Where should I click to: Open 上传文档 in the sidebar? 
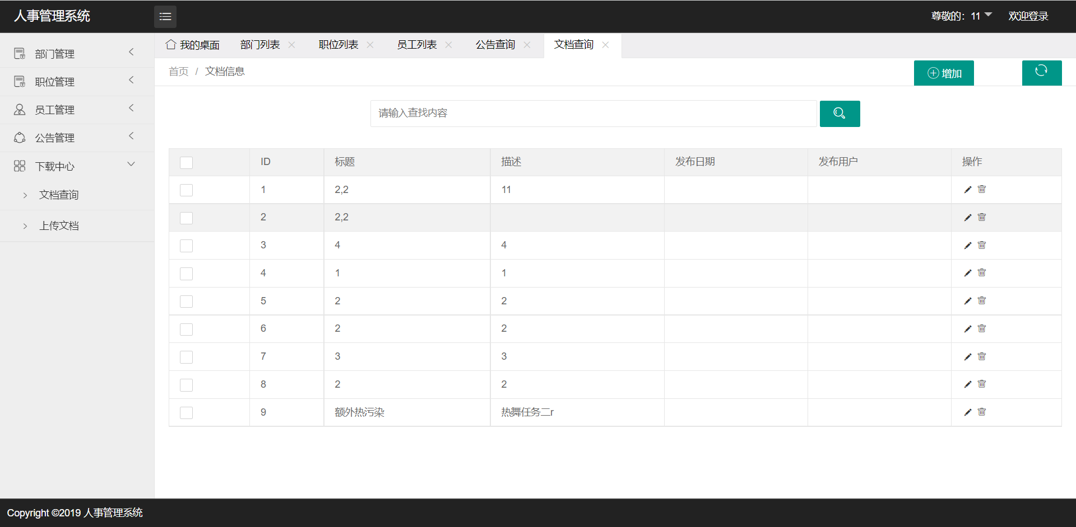click(x=59, y=226)
